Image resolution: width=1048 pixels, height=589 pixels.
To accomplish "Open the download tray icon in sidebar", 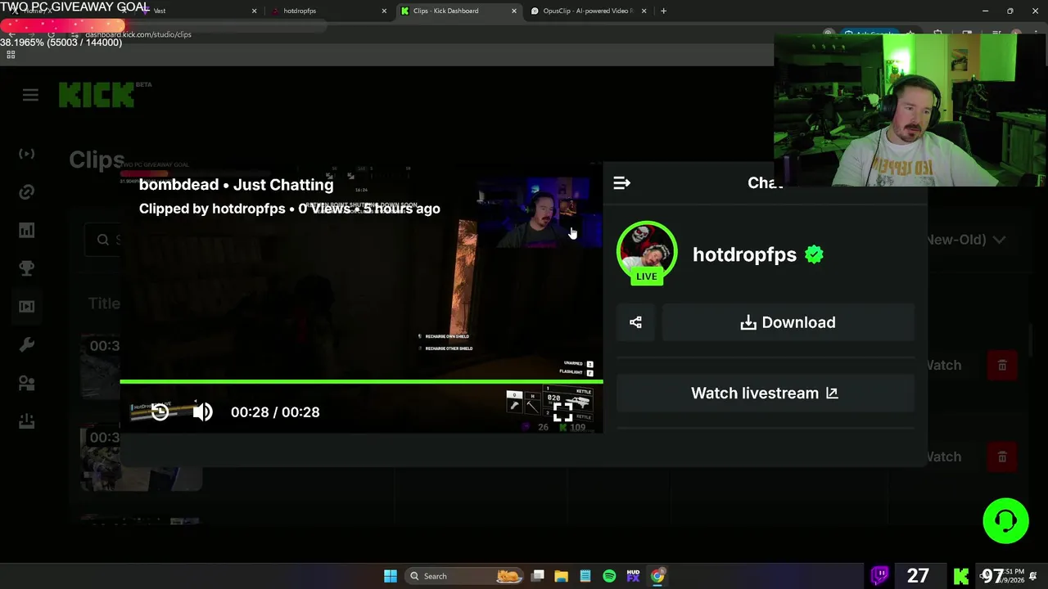I will pos(27,421).
